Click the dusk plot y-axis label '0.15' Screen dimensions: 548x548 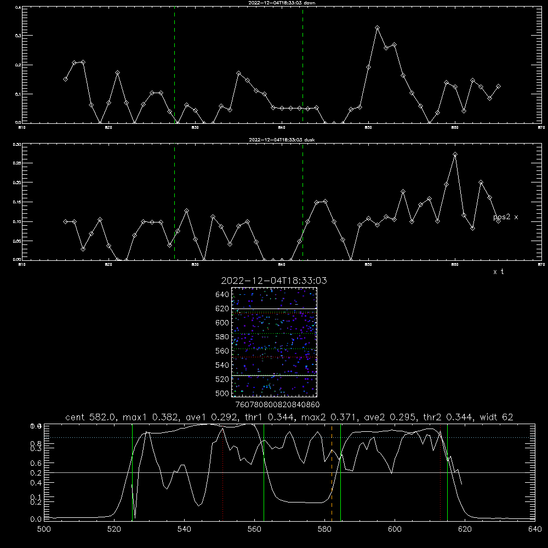pyautogui.click(x=17, y=202)
